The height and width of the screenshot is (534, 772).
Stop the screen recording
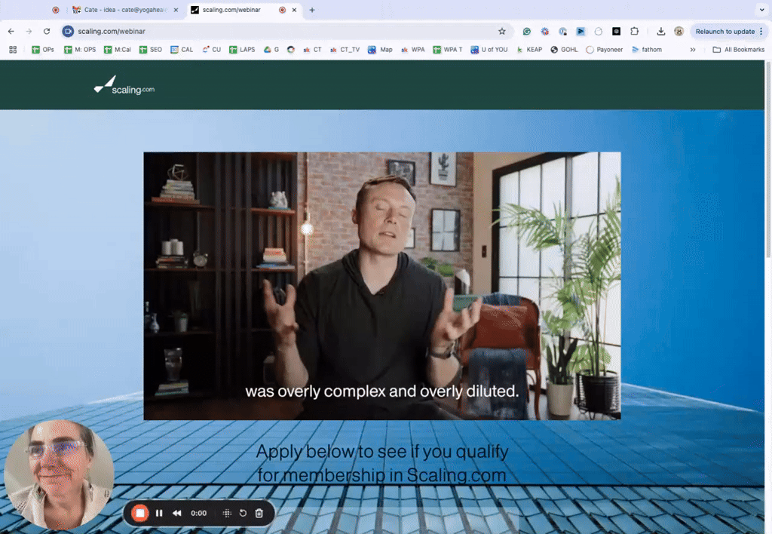(139, 513)
